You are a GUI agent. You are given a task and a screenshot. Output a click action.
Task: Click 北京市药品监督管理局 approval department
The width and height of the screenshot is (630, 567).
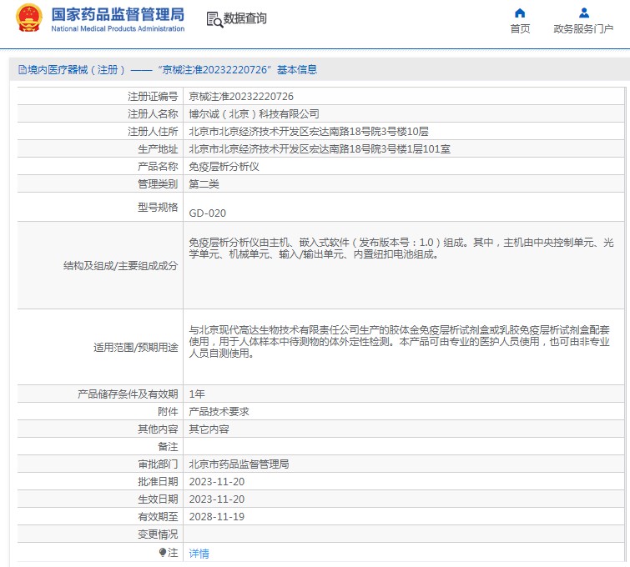coord(239,464)
